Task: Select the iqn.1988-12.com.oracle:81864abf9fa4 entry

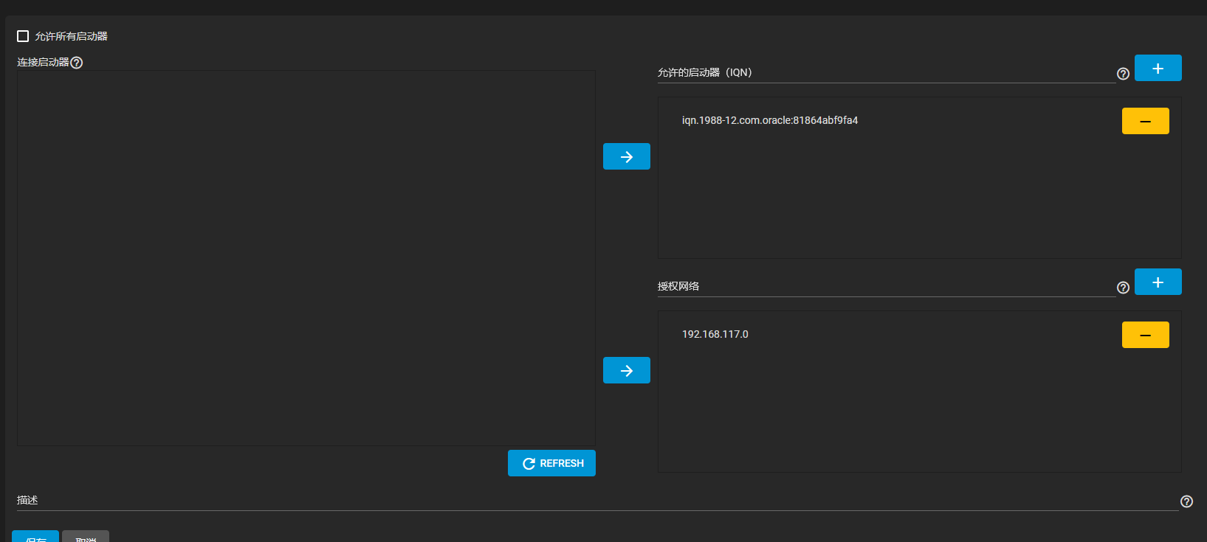Action: 770,120
